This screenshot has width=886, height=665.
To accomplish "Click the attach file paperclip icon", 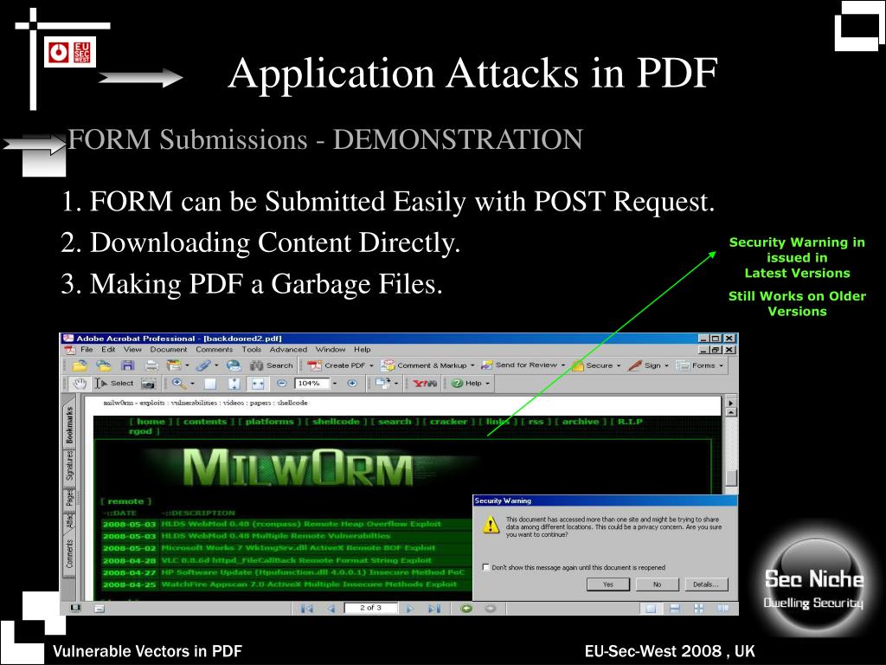I will 203,365.
